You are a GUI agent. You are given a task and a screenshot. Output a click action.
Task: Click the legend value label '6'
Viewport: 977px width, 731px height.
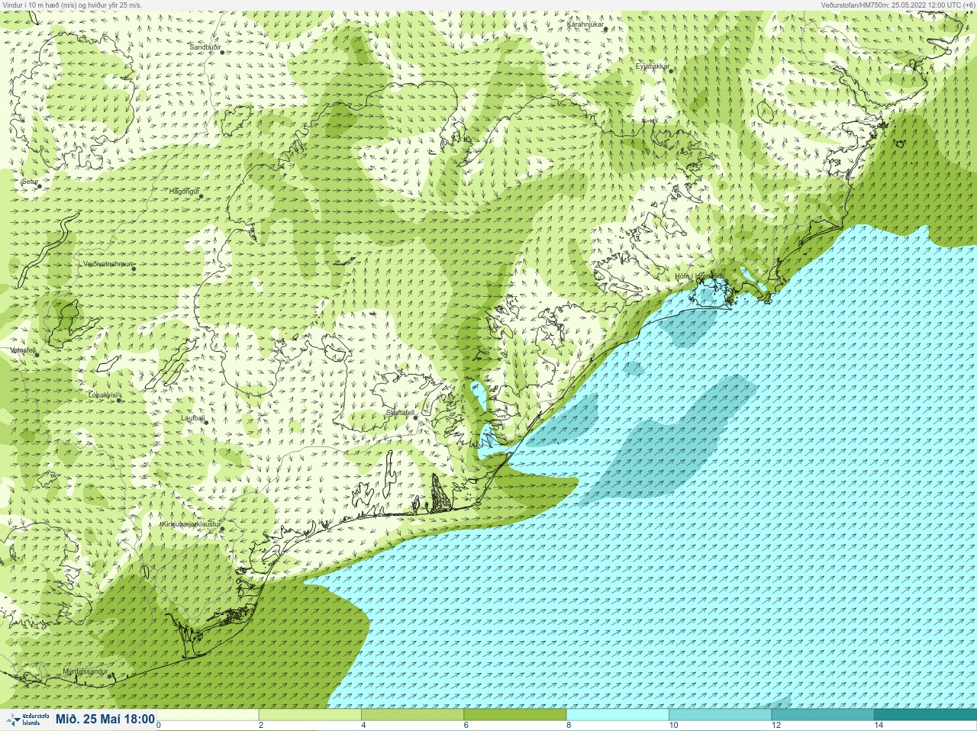(466, 726)
